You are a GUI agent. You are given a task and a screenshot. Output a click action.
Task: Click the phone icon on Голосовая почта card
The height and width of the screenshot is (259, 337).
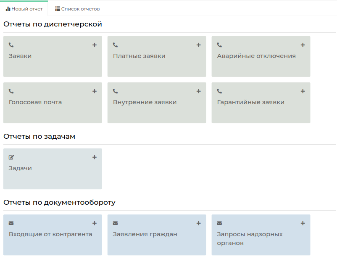click(x=11, y=91)
